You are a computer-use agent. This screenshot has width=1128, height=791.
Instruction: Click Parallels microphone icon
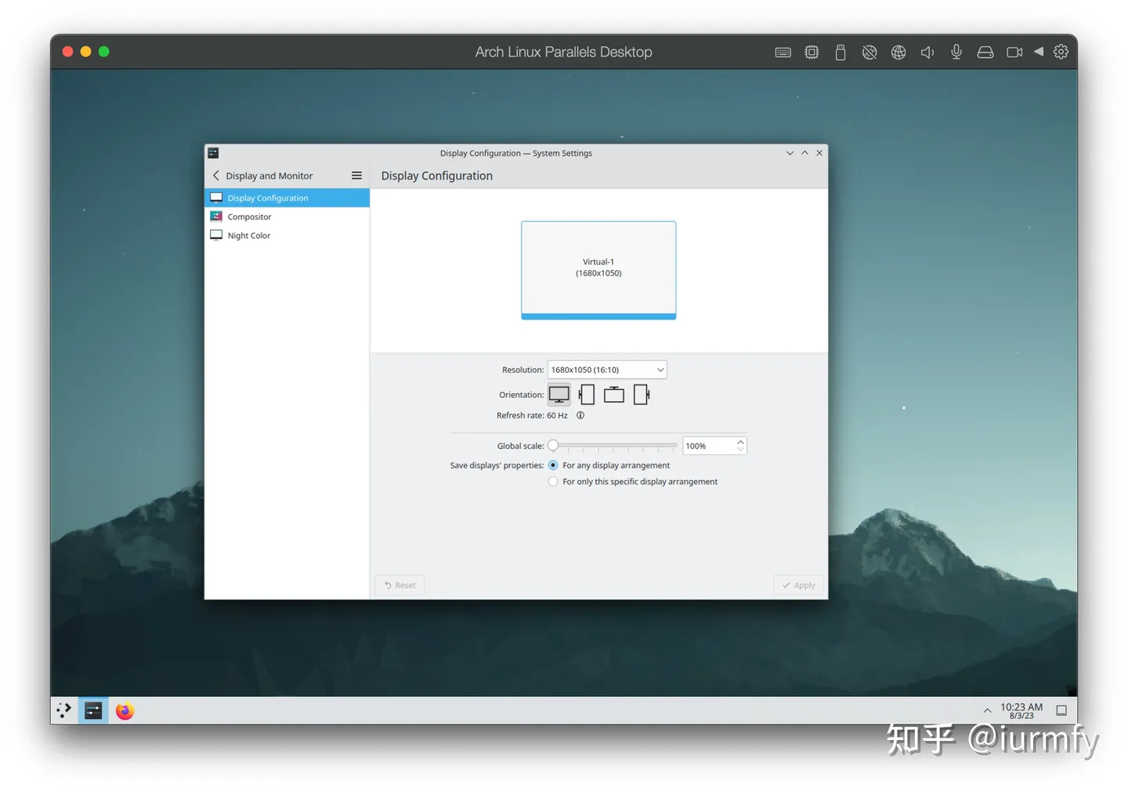coord(956,52)
